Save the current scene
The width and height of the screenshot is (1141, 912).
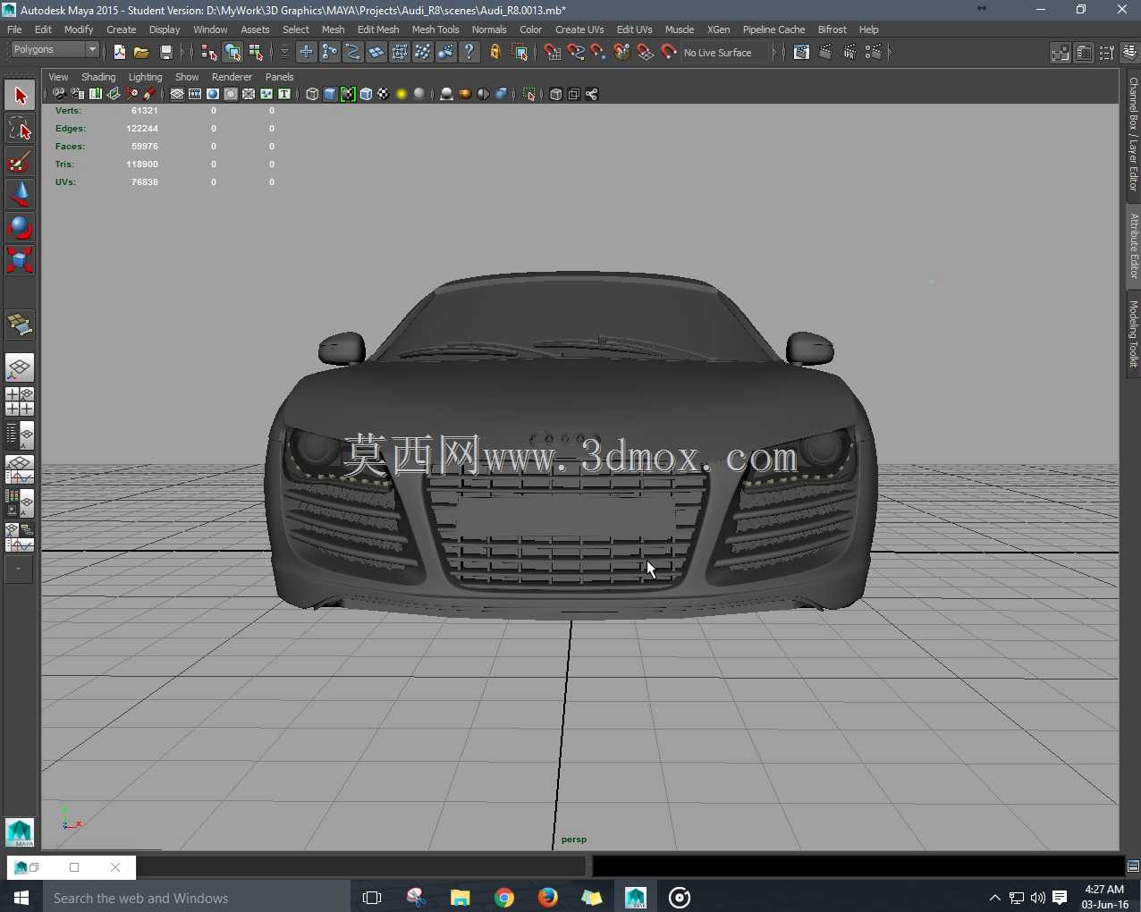click(x=165, y=53)
